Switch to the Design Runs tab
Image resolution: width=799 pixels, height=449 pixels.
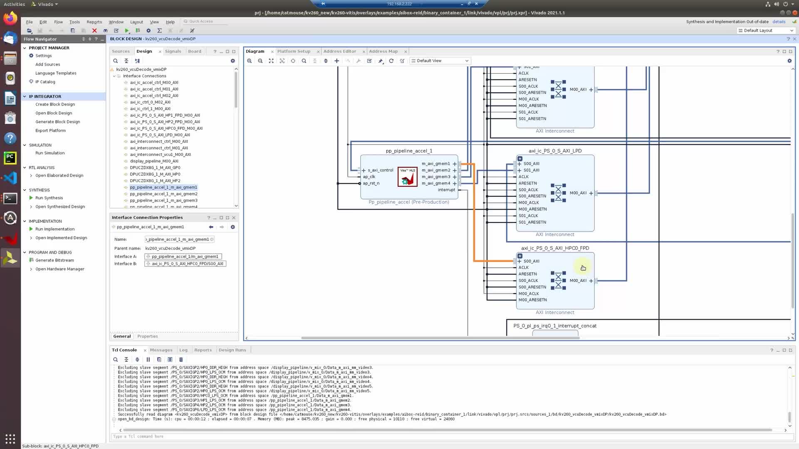(x=232, y=350)
